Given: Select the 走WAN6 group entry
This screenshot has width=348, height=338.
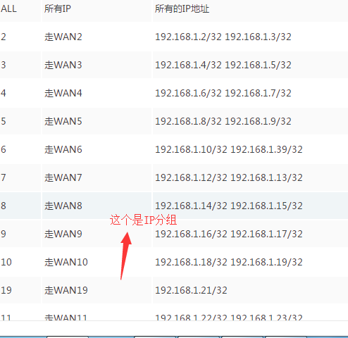Looking at the screenshot, I should pyautogui.click(x=174, y=149).
